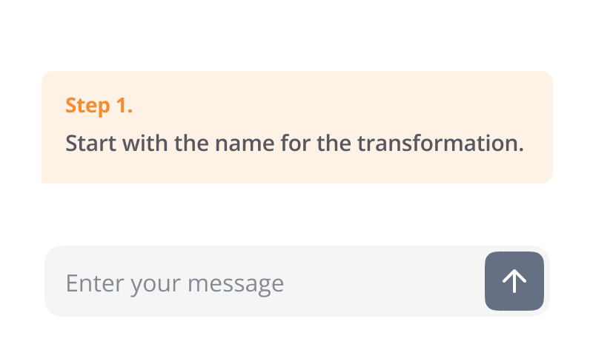Screen dimensions: 593x361
Task: Click the orange 'Step 1.' heading
Action: 99,105
